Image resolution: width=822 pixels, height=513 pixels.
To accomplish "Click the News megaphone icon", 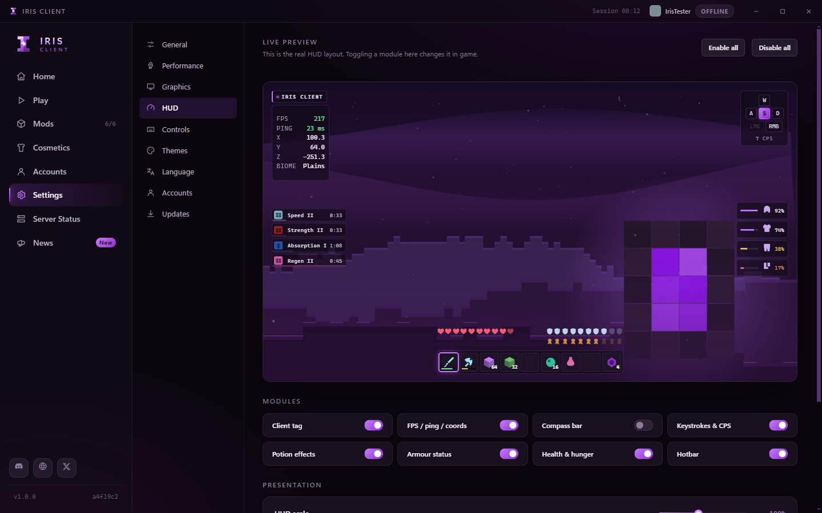I will [21, 243].
